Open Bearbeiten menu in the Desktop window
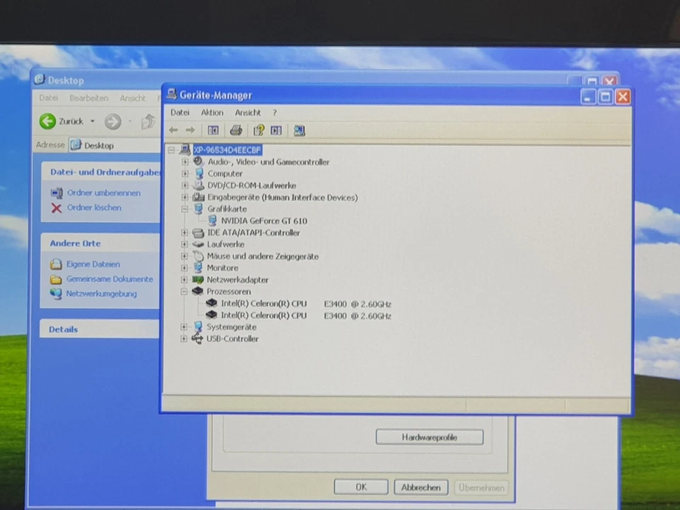 pos(89,98)
